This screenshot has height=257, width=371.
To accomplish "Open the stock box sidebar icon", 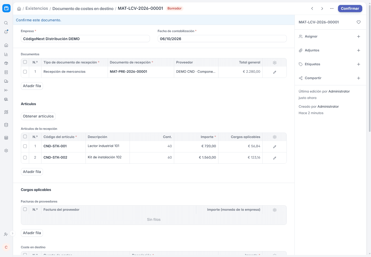I will coord(6,63).
